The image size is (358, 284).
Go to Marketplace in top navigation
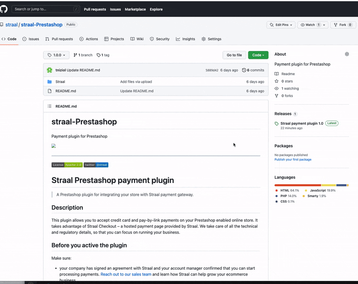point(135,9)
